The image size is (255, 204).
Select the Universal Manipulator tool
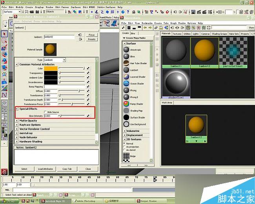pyautogui.click(x=4, y=75)
